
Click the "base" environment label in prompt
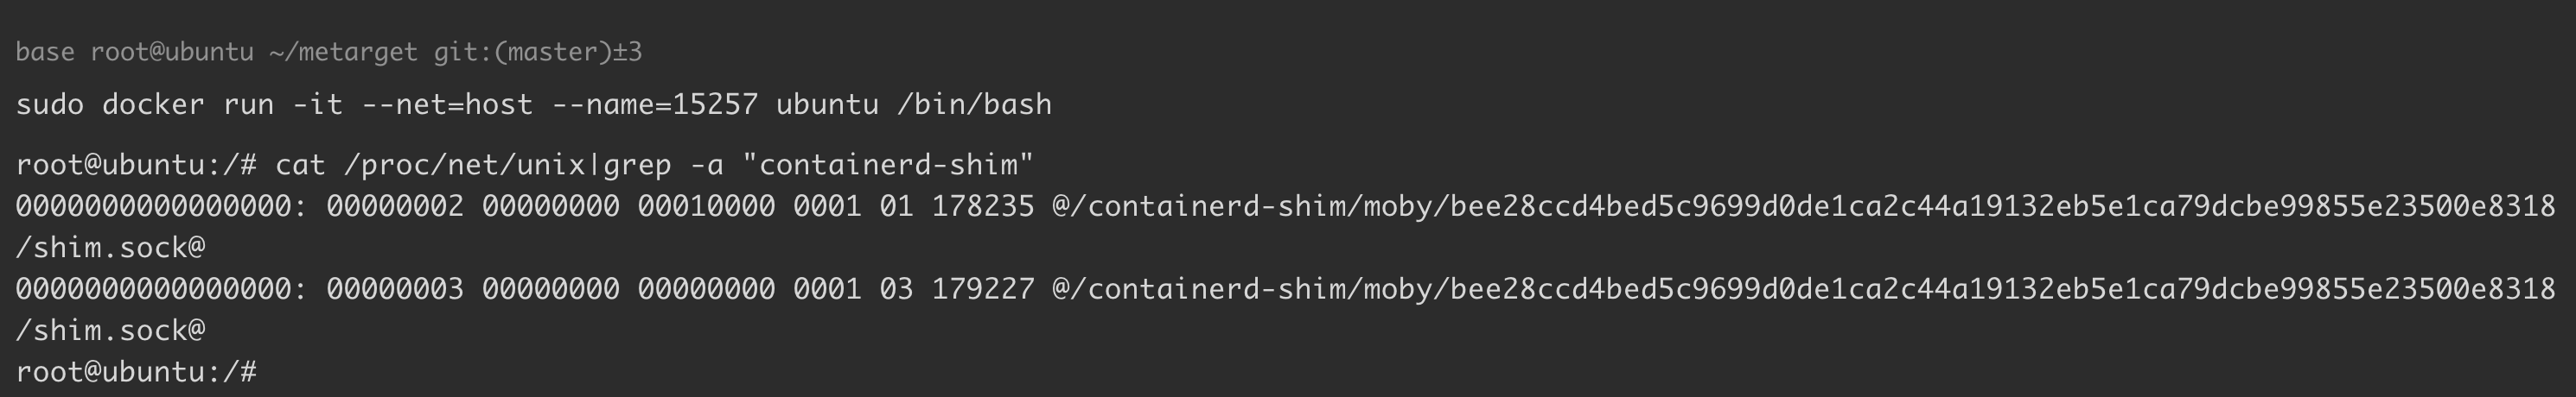point(45,52)
